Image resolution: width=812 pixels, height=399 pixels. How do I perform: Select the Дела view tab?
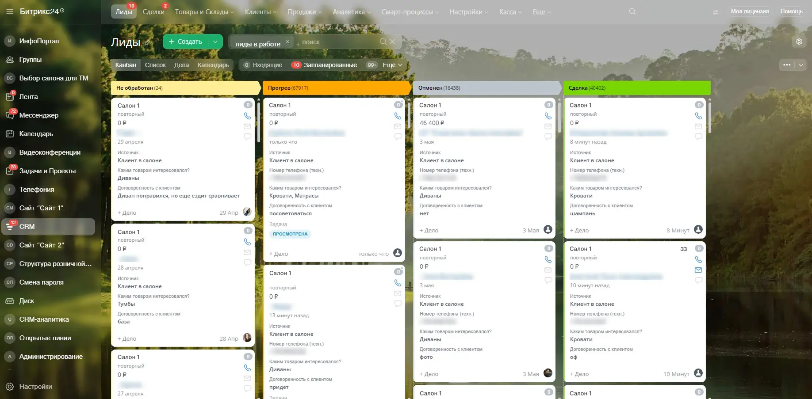point(181,65)
